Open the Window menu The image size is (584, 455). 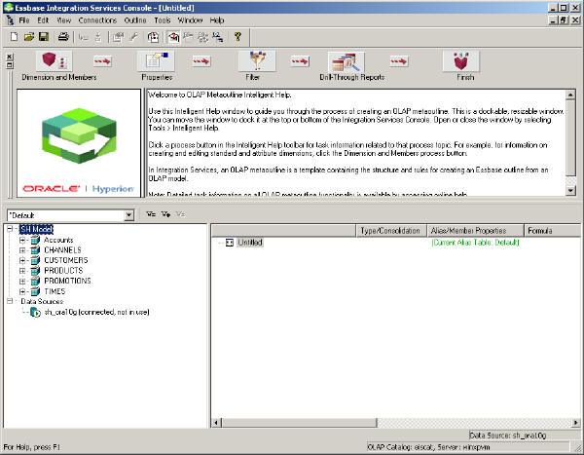[x=190, y=20]
